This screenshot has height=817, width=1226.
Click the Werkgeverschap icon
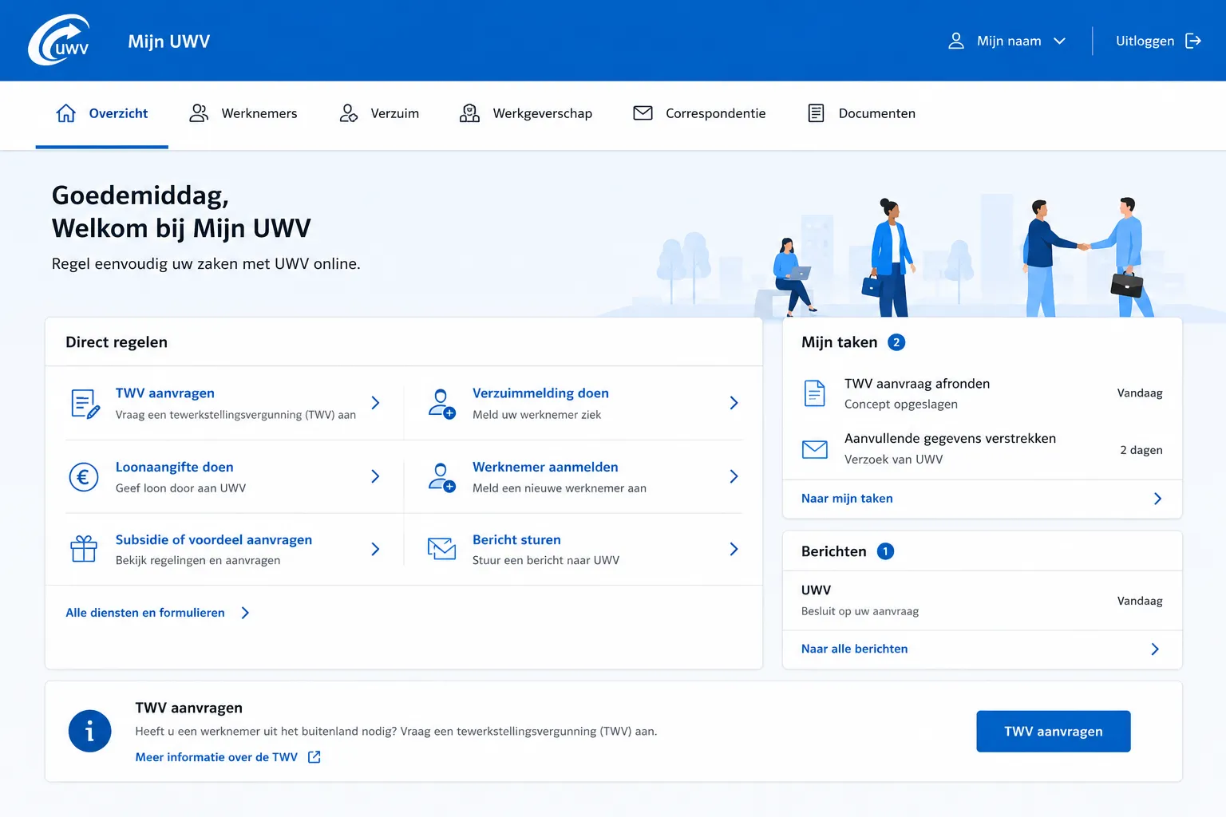pos(469,113)
